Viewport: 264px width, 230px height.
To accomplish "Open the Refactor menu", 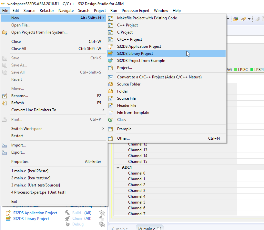I will pos(47,11).
